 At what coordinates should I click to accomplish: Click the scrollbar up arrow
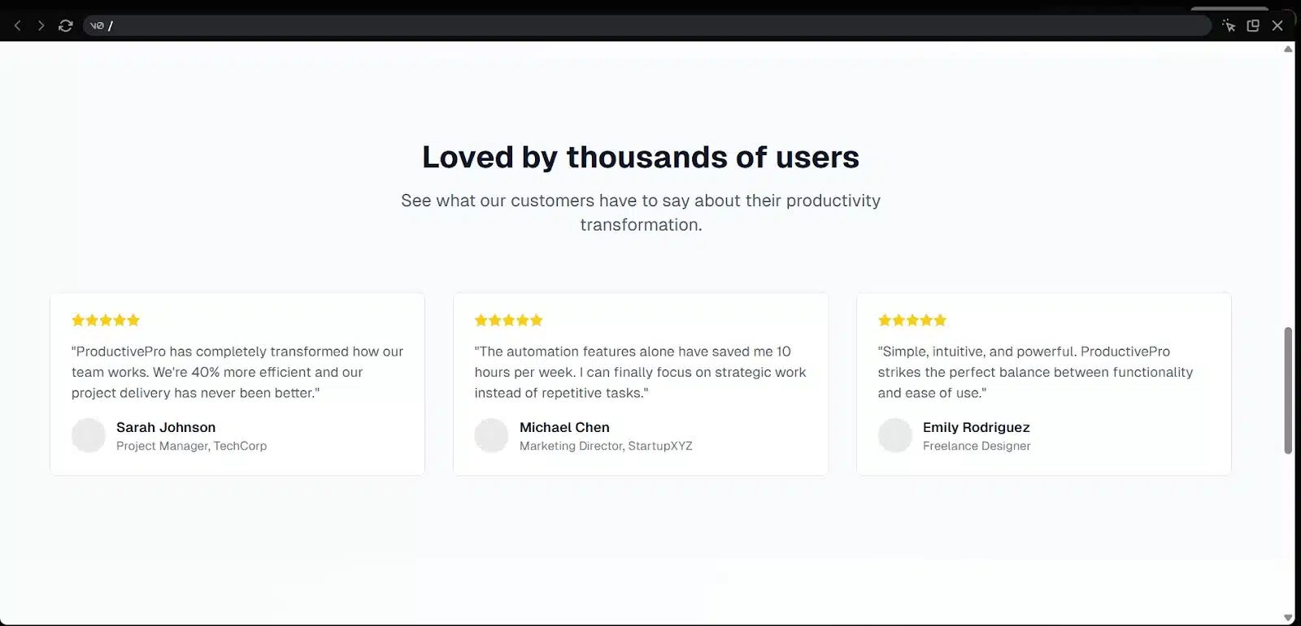coord(1288,49)
